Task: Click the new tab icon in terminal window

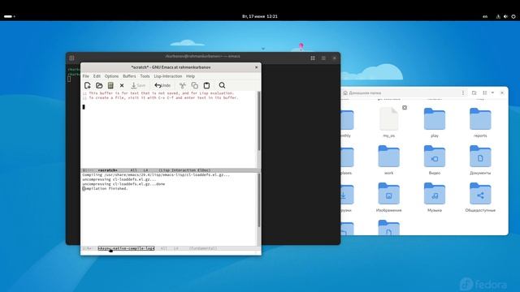Action: 71,58
